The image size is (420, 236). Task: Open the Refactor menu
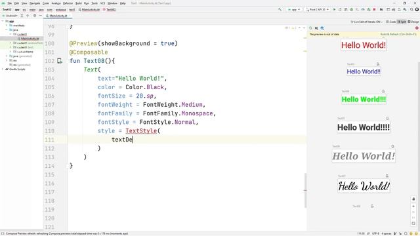click(x=68, y=3)
